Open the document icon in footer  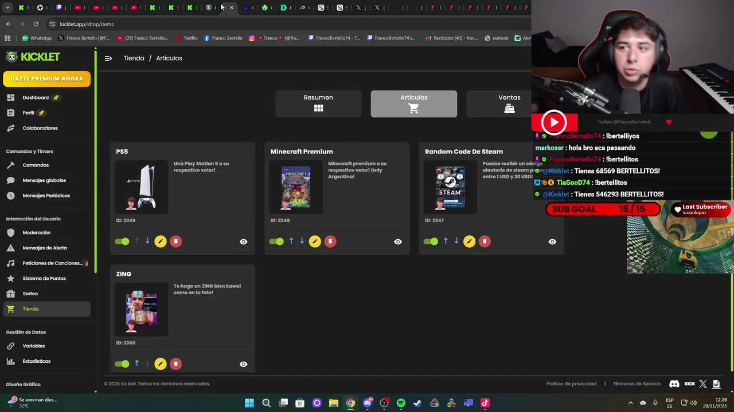tap(716, 384)
